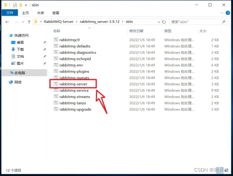Click the 12 个项目 status text
Image resolution: width=233 pixels, height=176 pixels.
click(x=14, y=170)
